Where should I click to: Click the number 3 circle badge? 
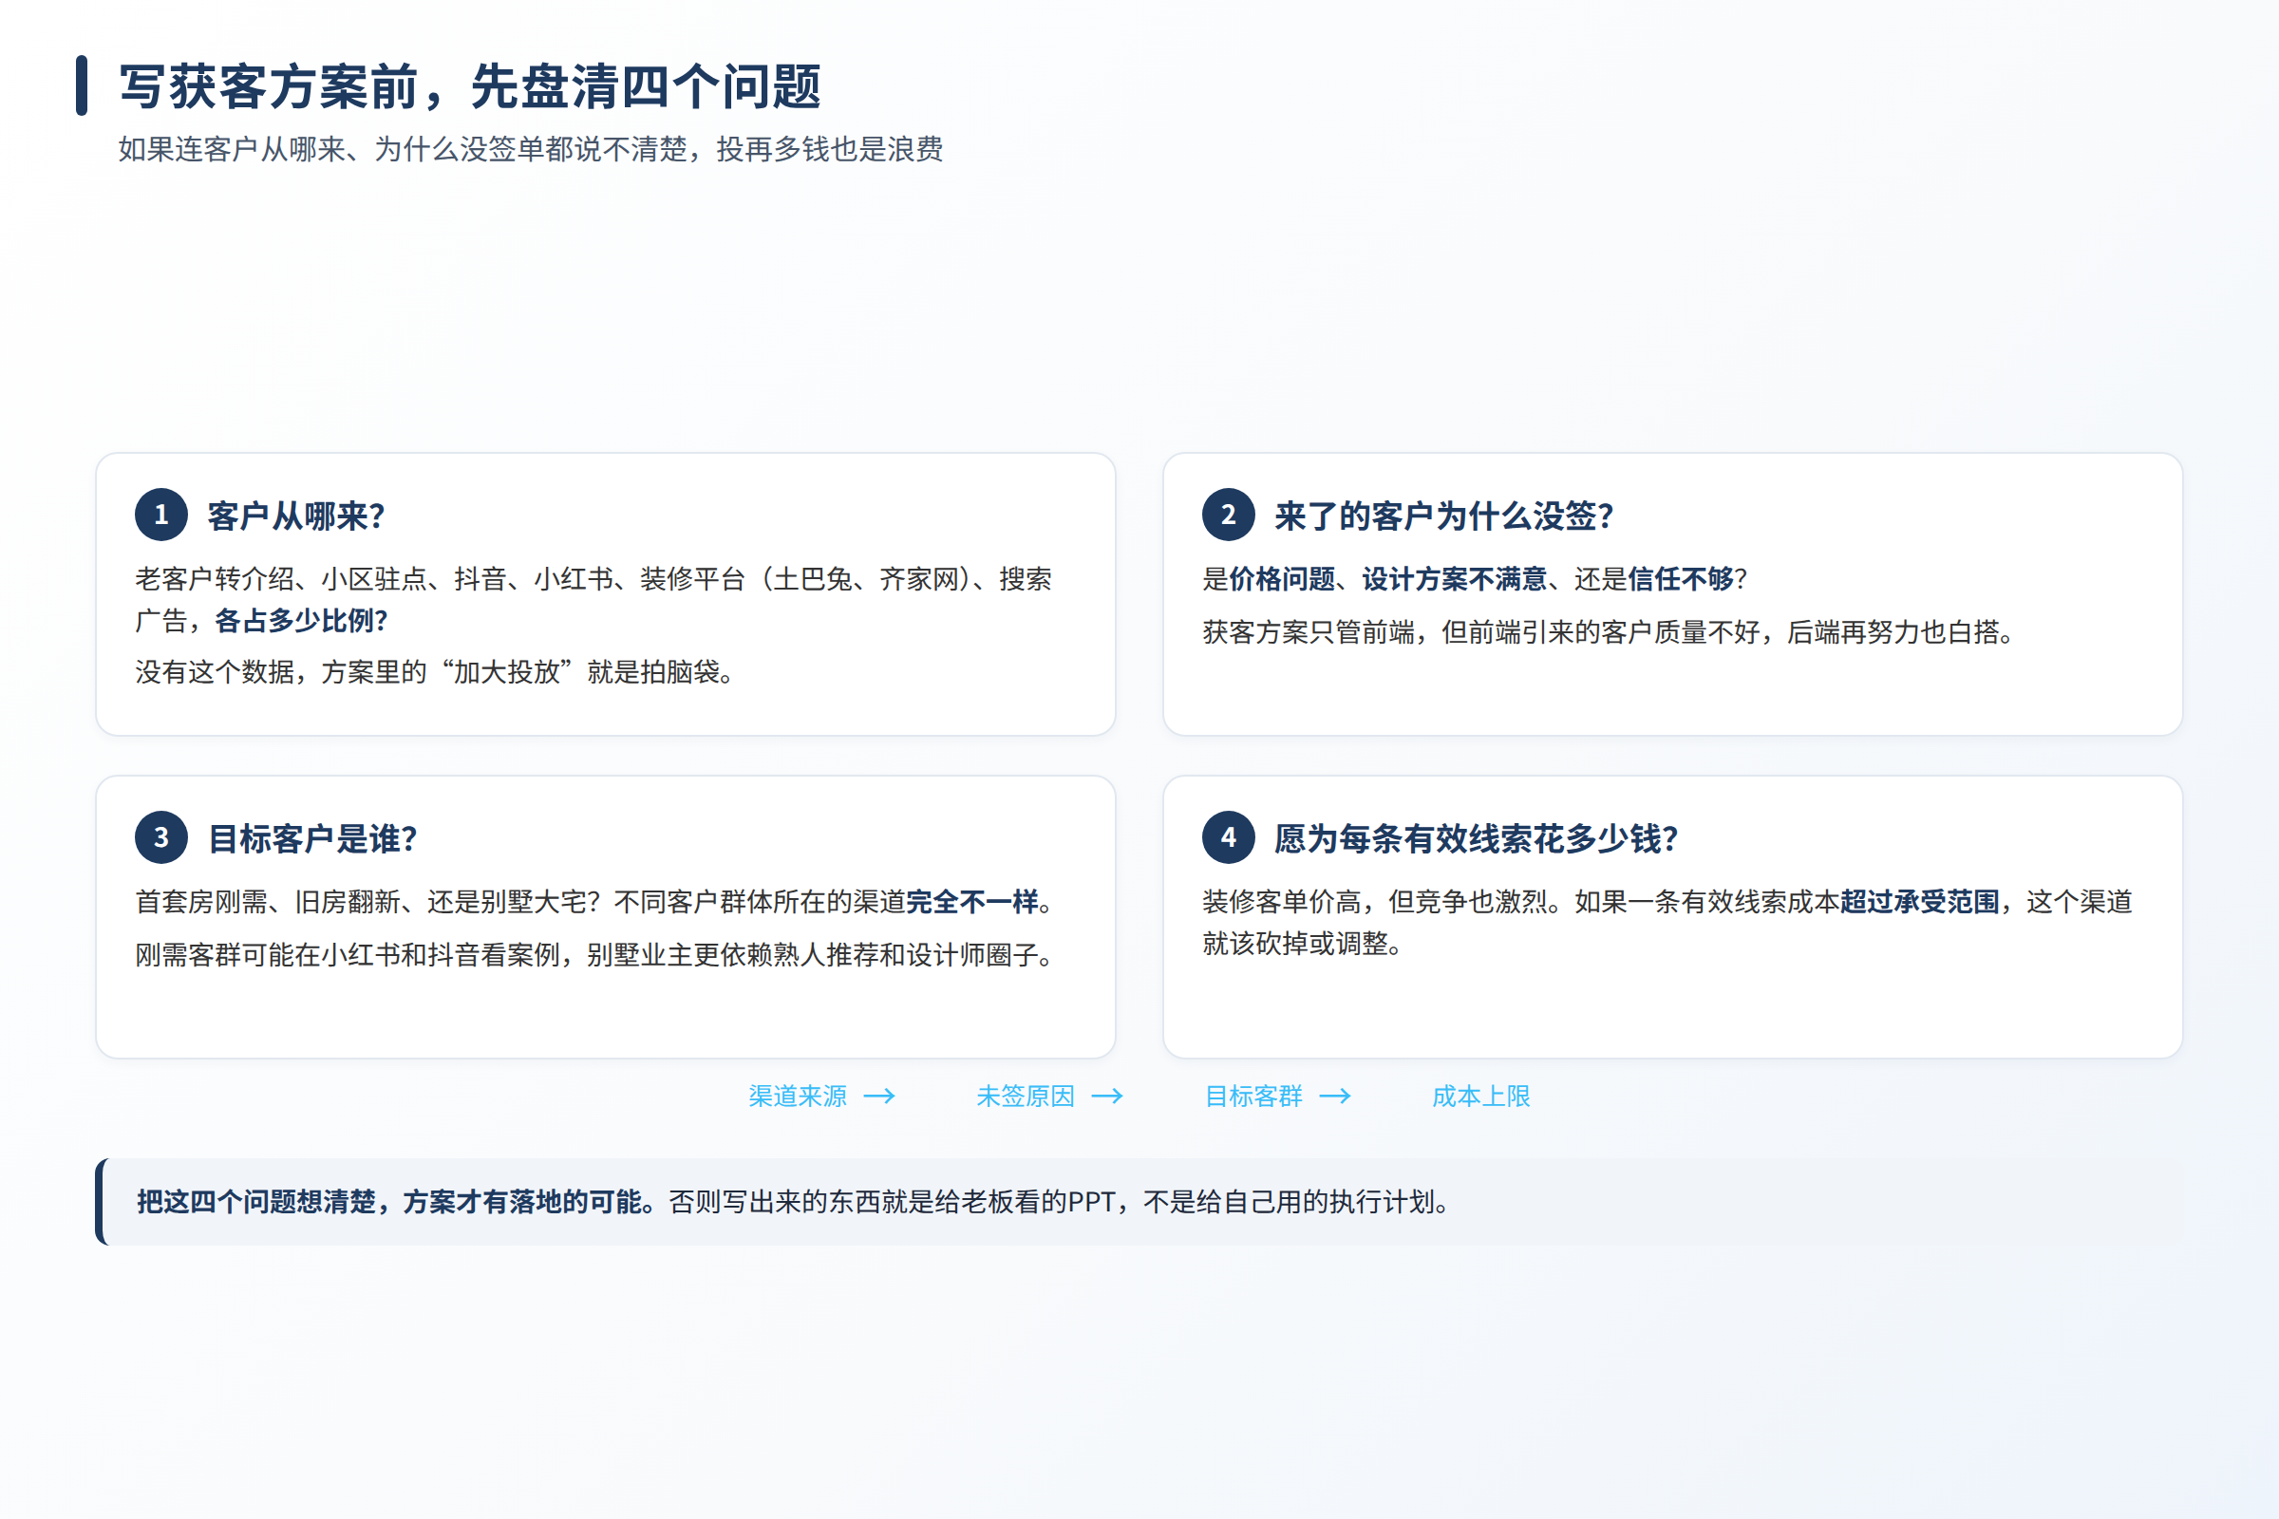160,837
